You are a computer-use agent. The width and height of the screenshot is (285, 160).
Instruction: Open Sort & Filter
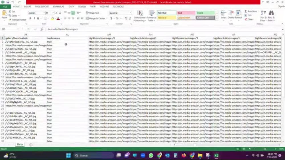coord(263,16)
